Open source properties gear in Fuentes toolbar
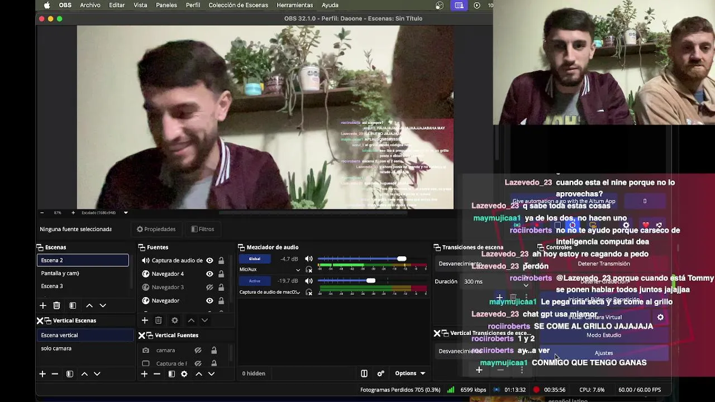 tap(175, 320)
